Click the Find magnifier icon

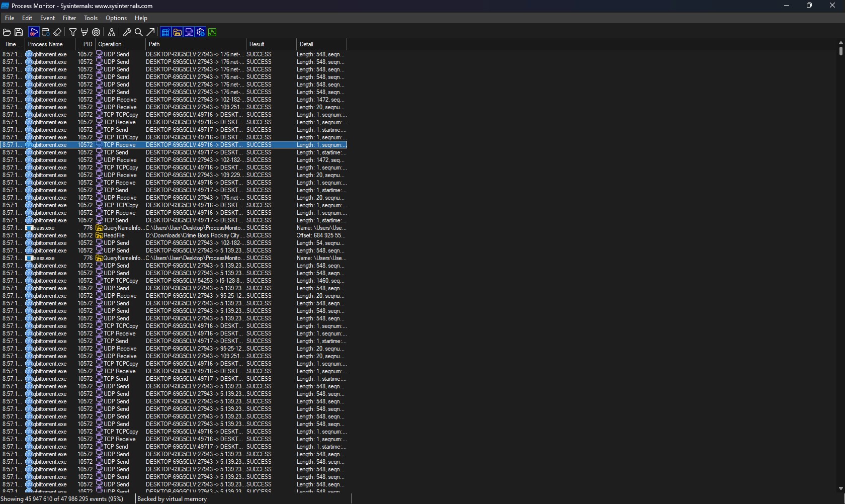click(x=139, y=32)
